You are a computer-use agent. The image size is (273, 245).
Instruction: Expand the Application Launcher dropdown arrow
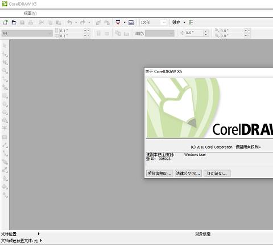click(x=125, y=23)
